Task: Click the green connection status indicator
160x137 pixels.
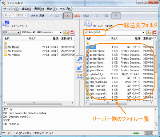Action: [136, 133]
